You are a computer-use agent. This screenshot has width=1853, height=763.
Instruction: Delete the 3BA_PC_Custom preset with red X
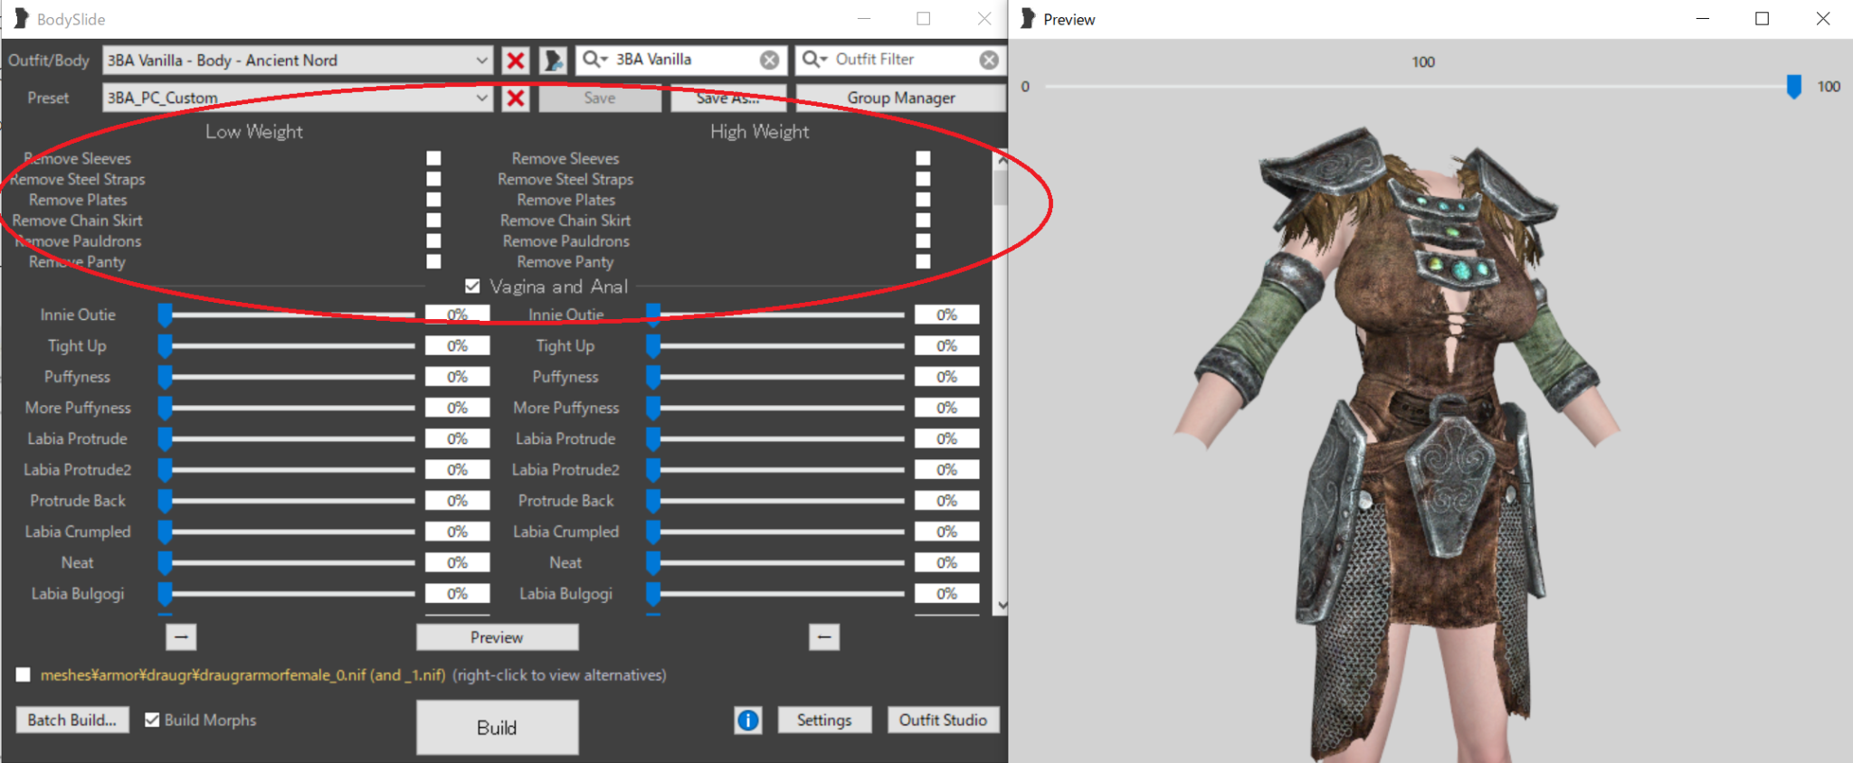516,98
